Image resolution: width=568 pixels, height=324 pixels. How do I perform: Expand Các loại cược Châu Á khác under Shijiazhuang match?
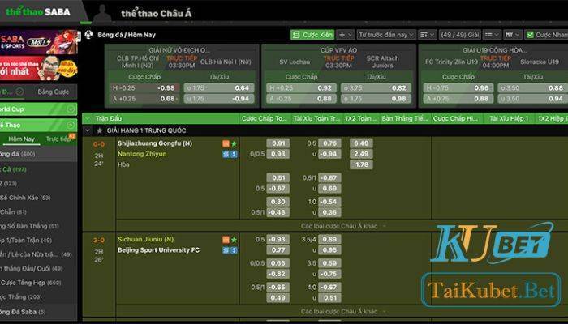click(x=343, y=226)
